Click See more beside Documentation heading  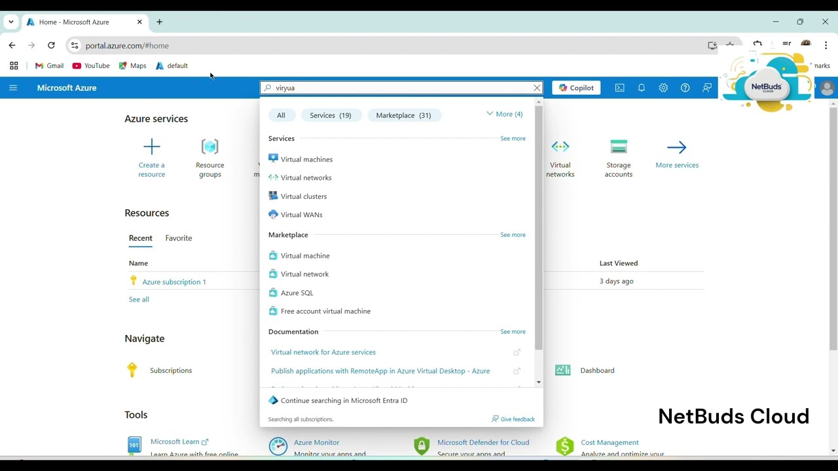[513, 332]
